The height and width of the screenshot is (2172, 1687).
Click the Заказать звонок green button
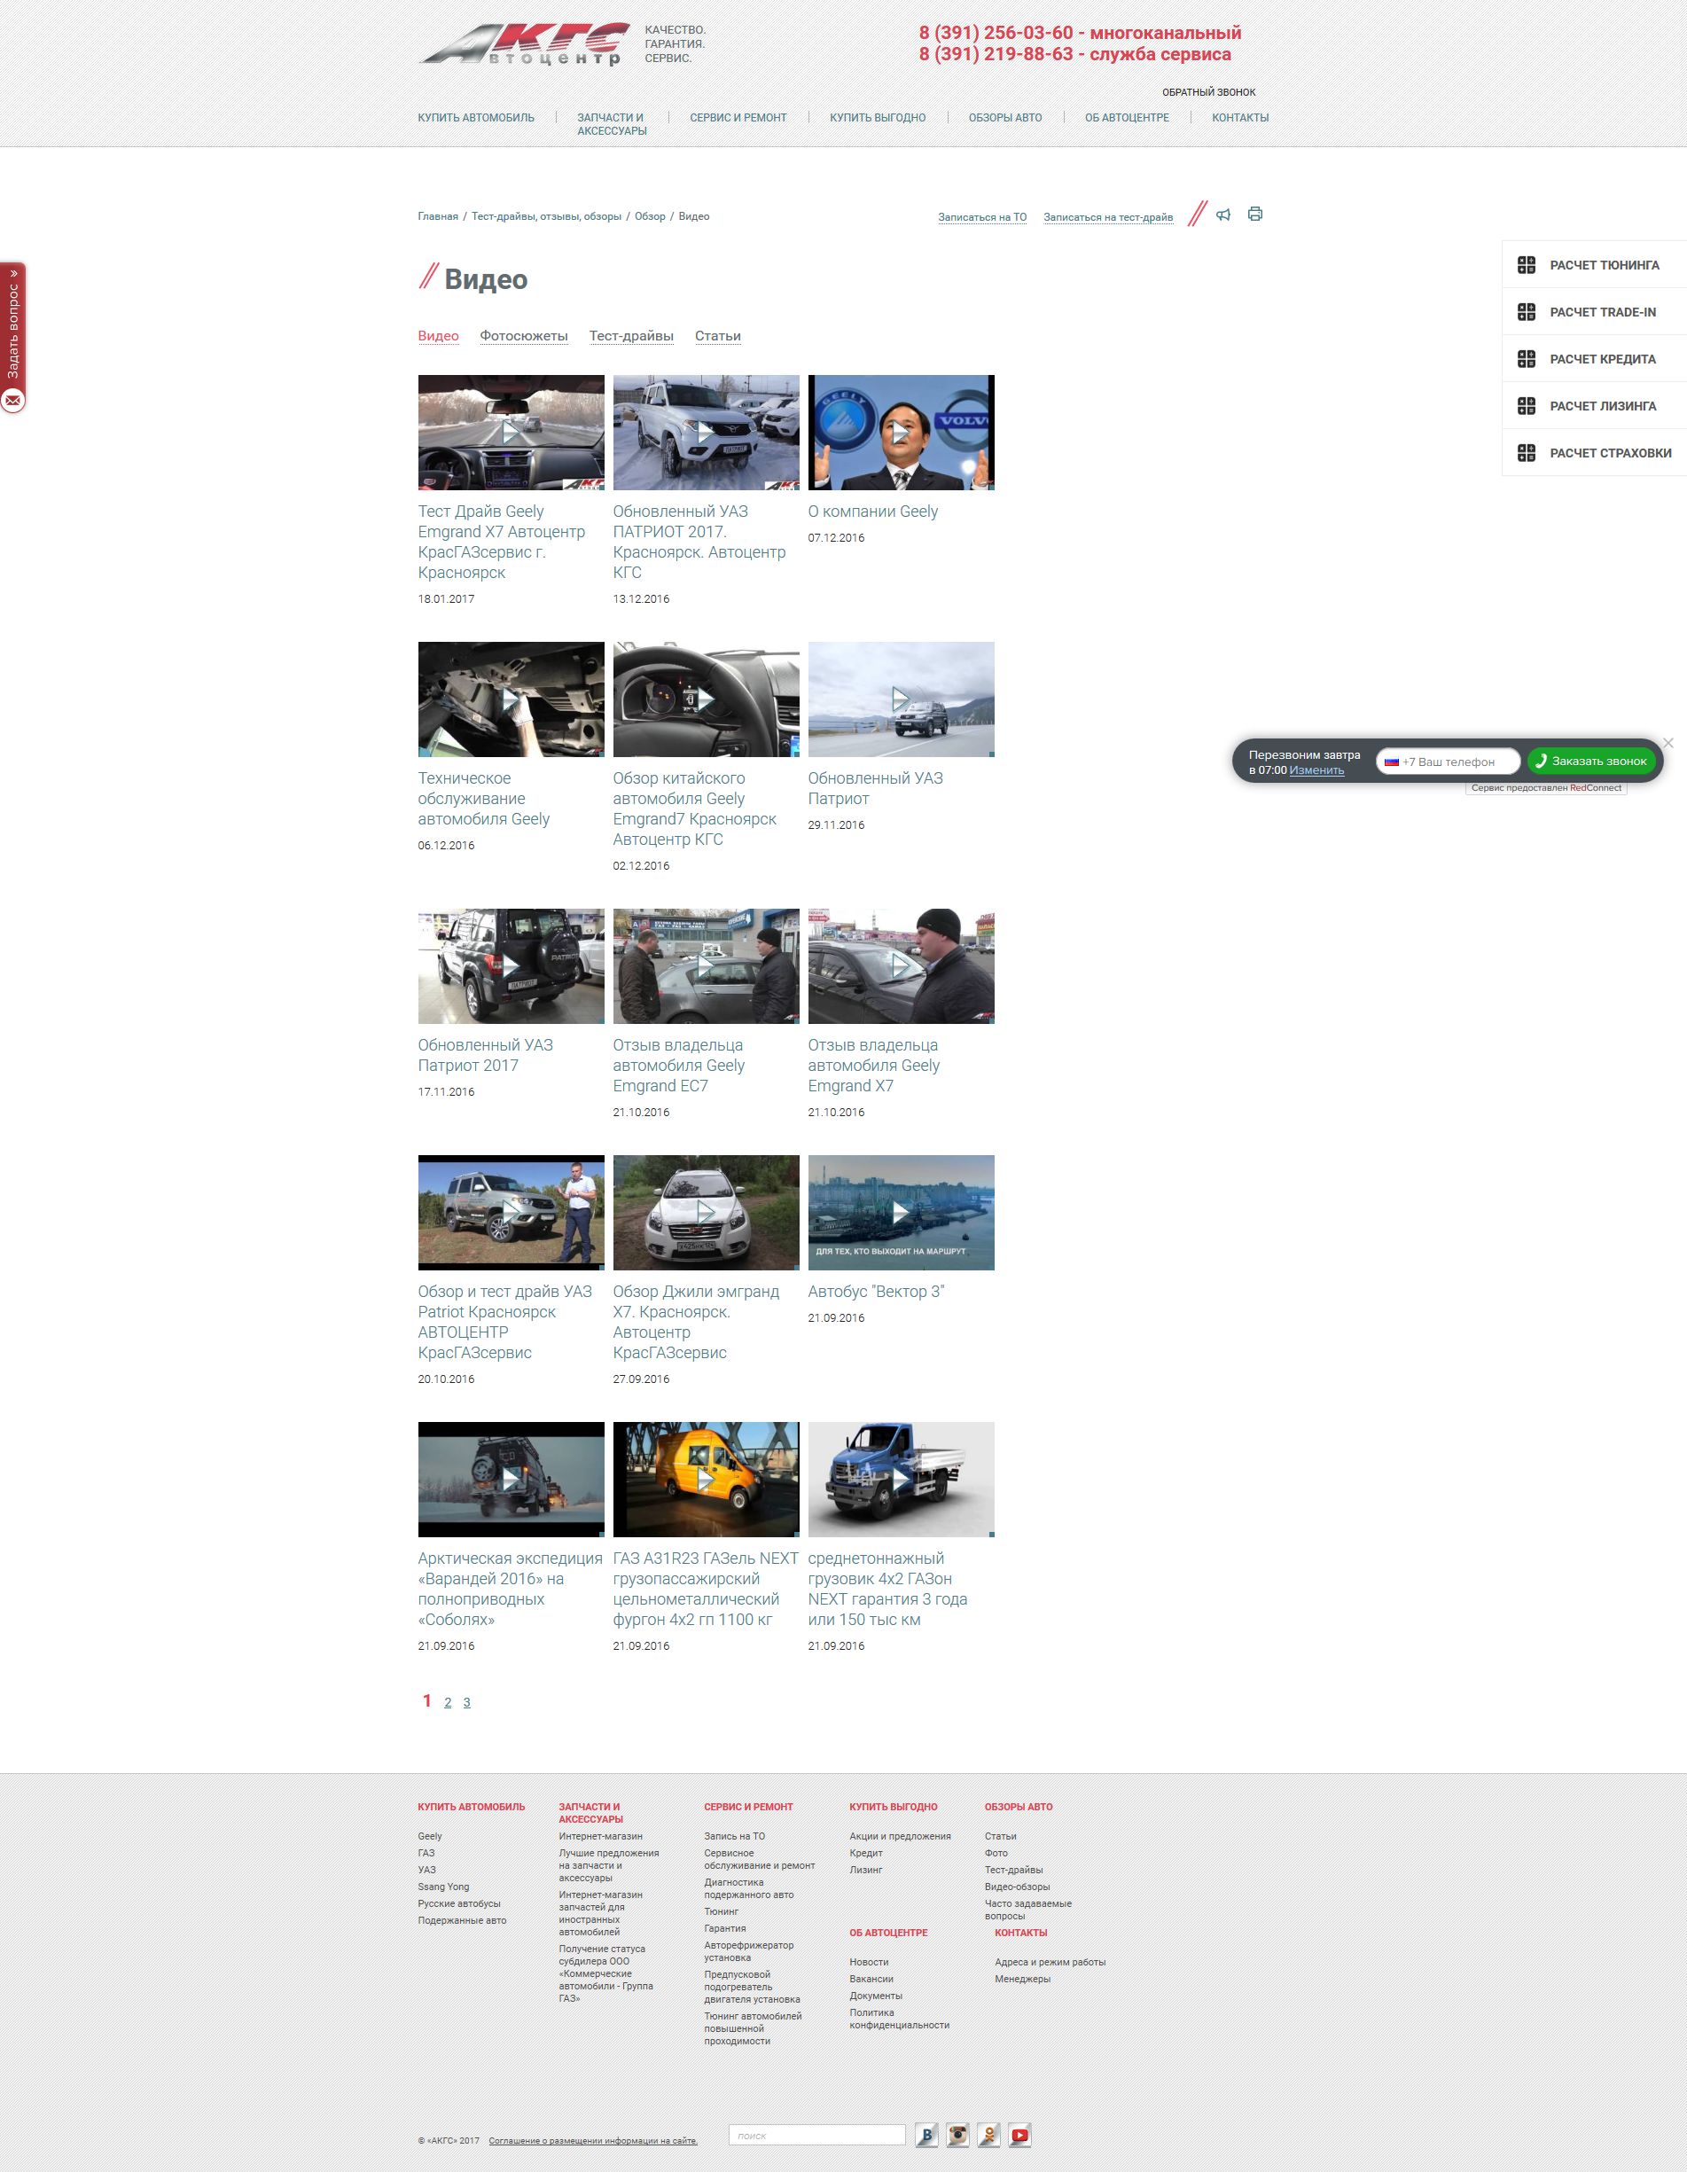[x=1591, y=762]
